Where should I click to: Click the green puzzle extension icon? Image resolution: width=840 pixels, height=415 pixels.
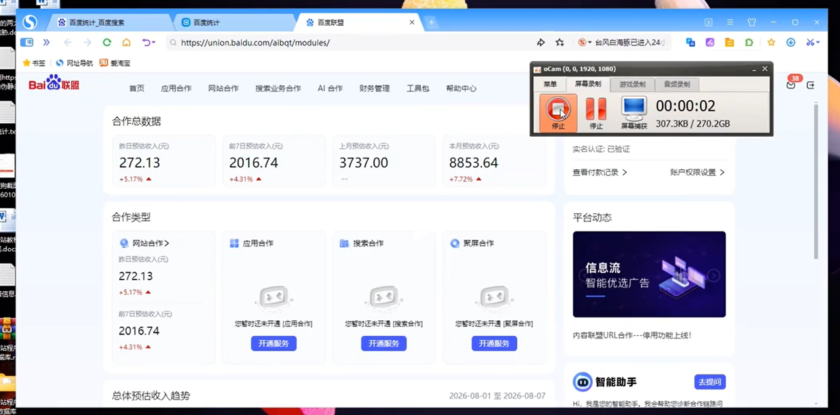click(749, 42)
